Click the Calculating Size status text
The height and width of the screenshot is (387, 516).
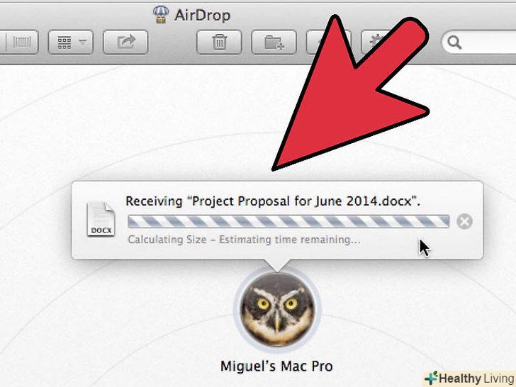click(244, 240)
